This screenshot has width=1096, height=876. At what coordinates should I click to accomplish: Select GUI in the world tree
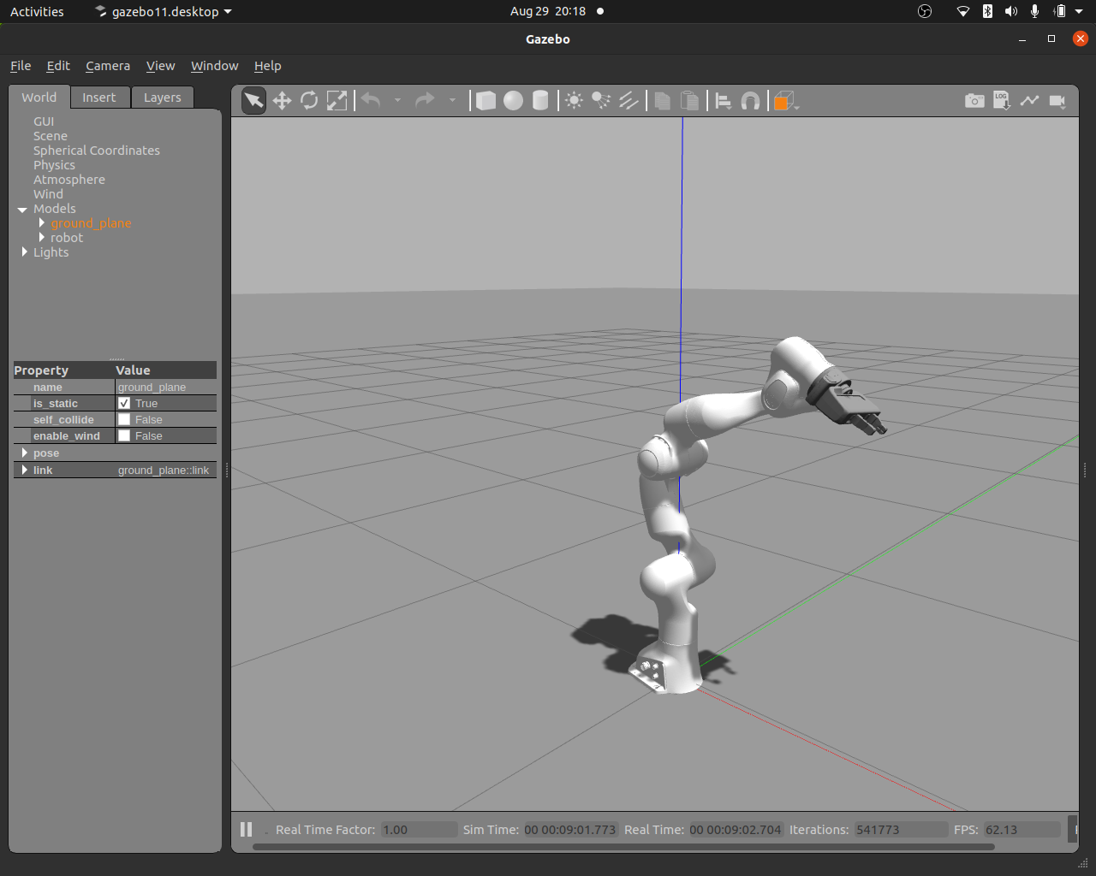(x=44, y=121)
